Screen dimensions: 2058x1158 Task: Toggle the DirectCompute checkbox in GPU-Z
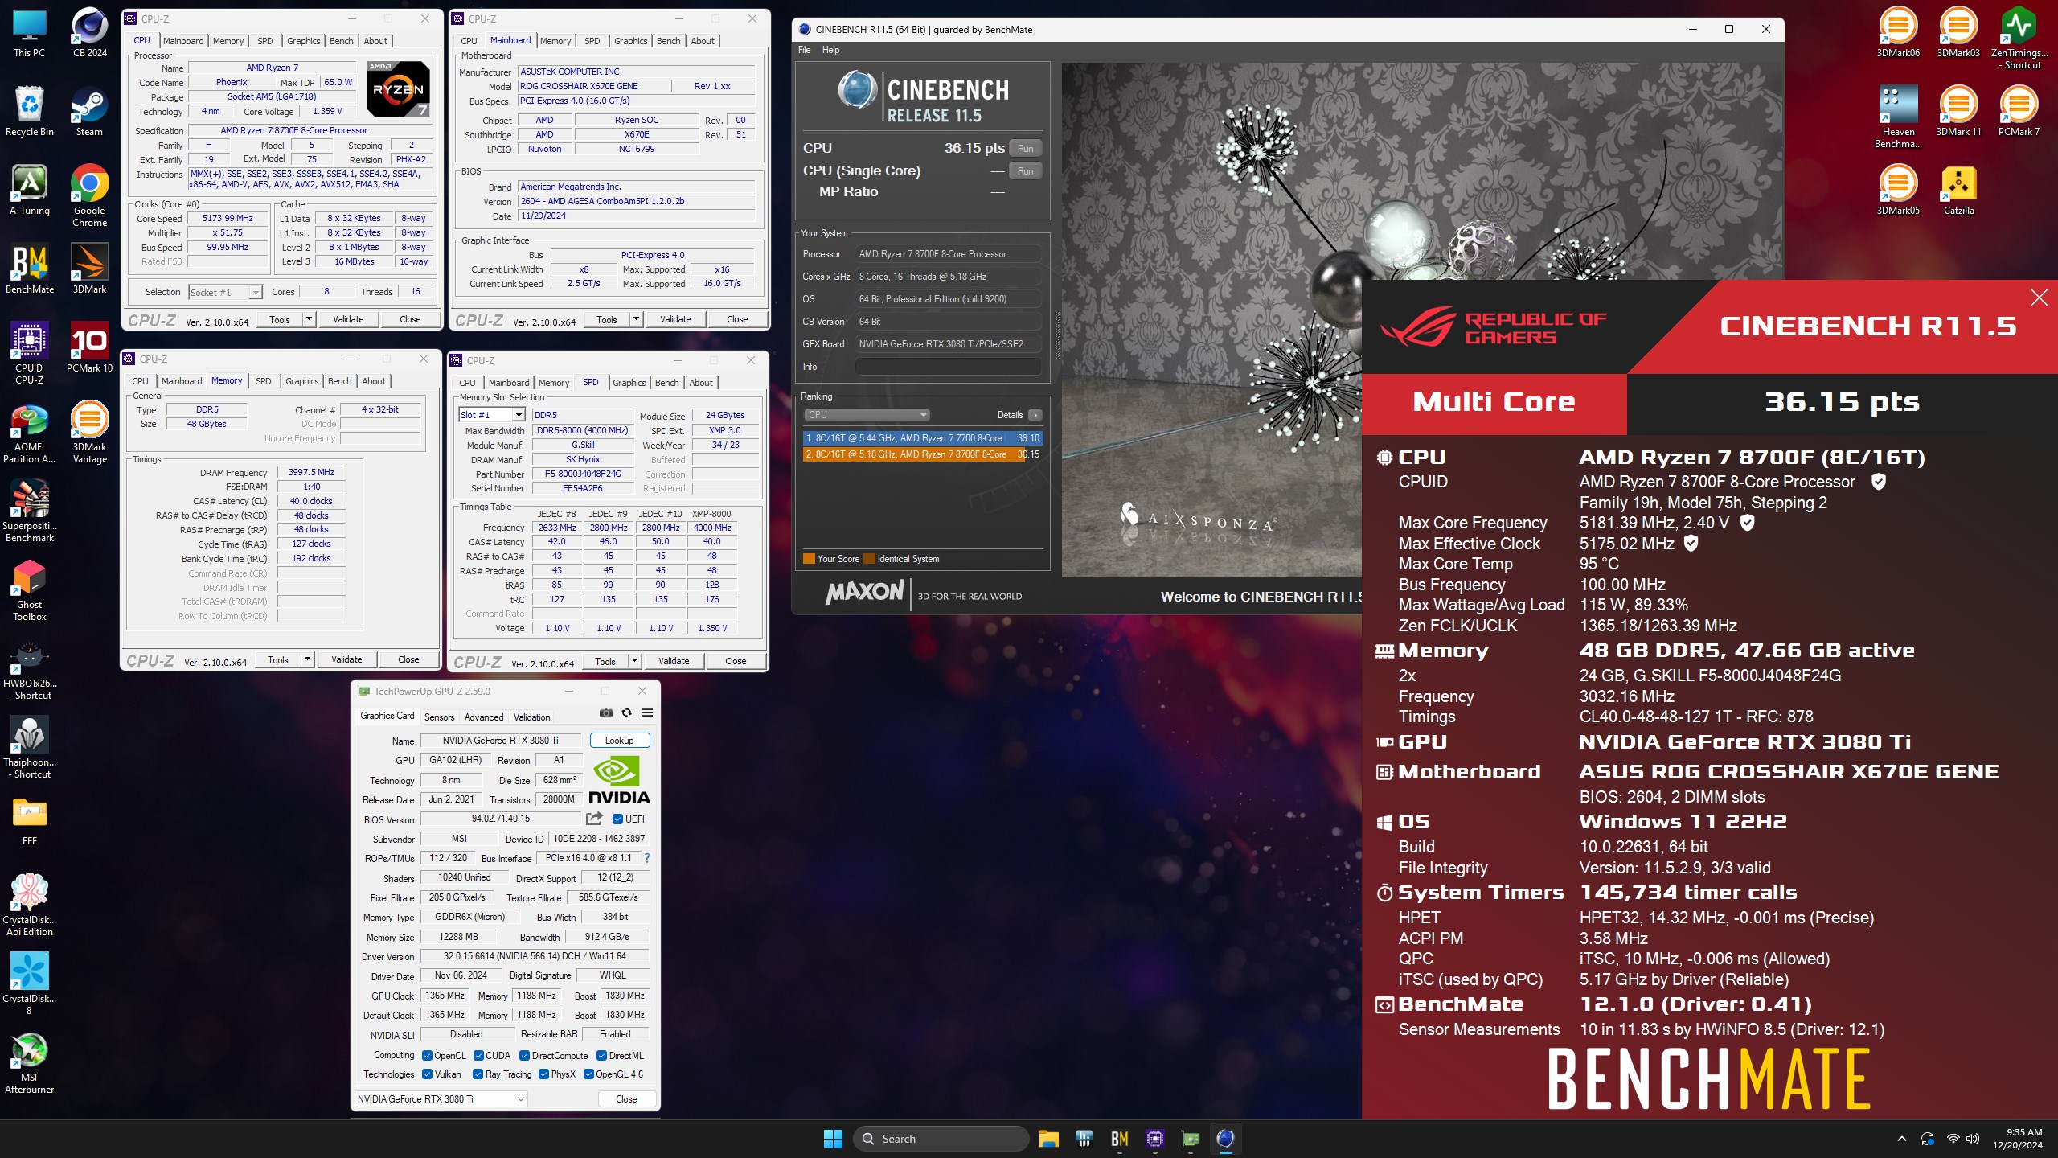524,1055
